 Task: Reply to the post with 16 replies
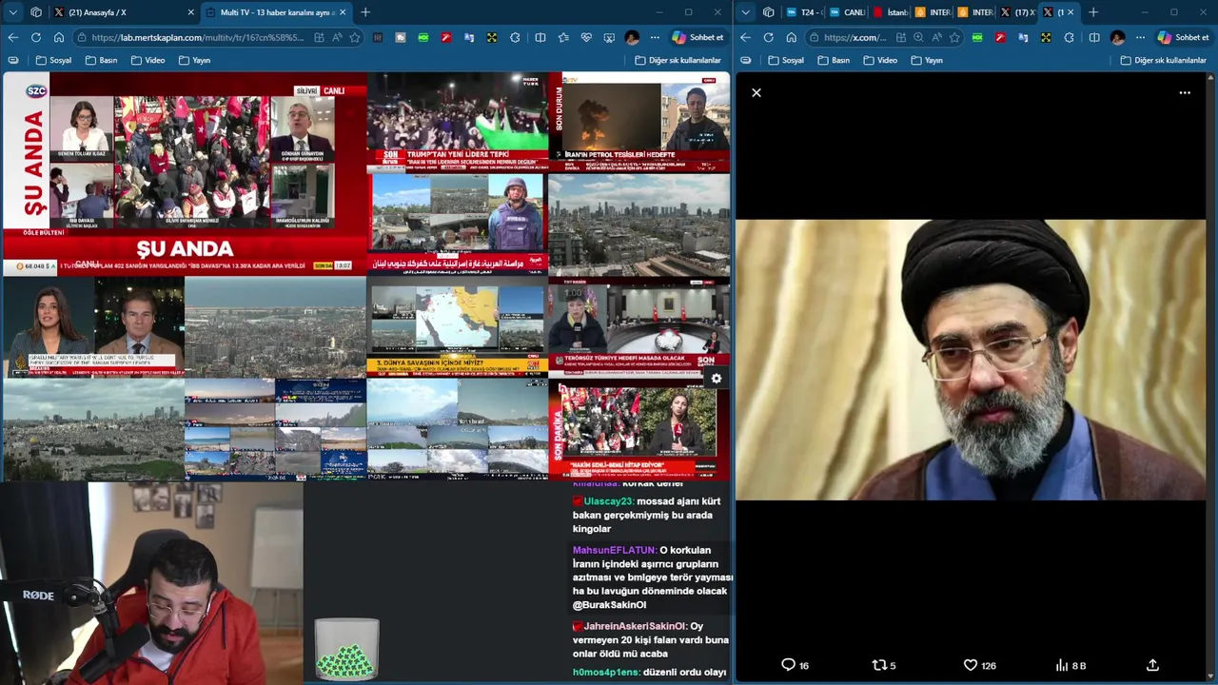[x=795, y=665]
